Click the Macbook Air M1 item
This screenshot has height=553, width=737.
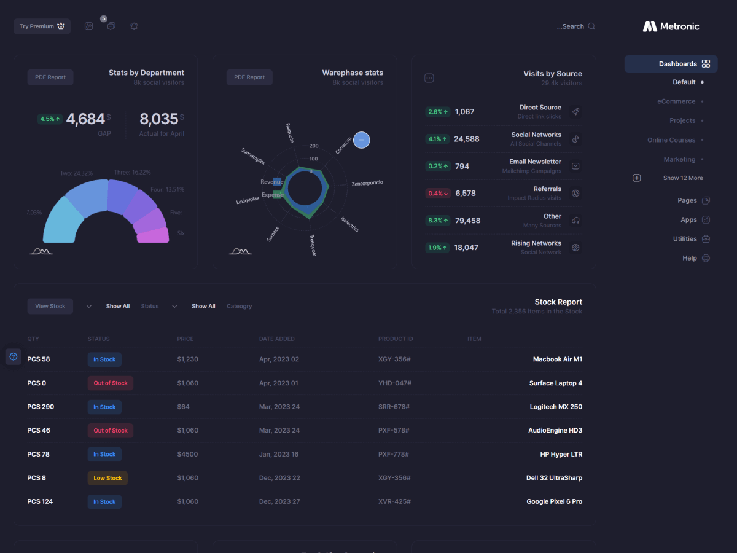[x=557, y=359]
